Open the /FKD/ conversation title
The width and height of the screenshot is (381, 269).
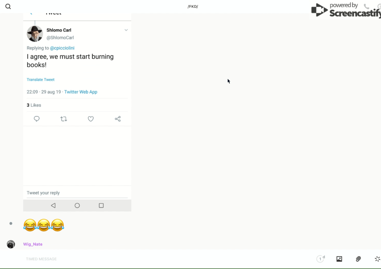tap(193, 7)
